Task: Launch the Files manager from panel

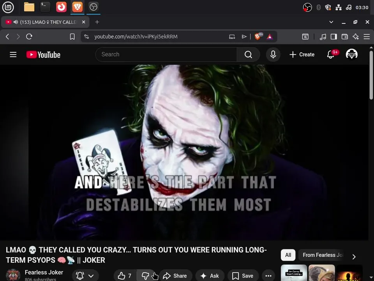Action: coord(29,7)
